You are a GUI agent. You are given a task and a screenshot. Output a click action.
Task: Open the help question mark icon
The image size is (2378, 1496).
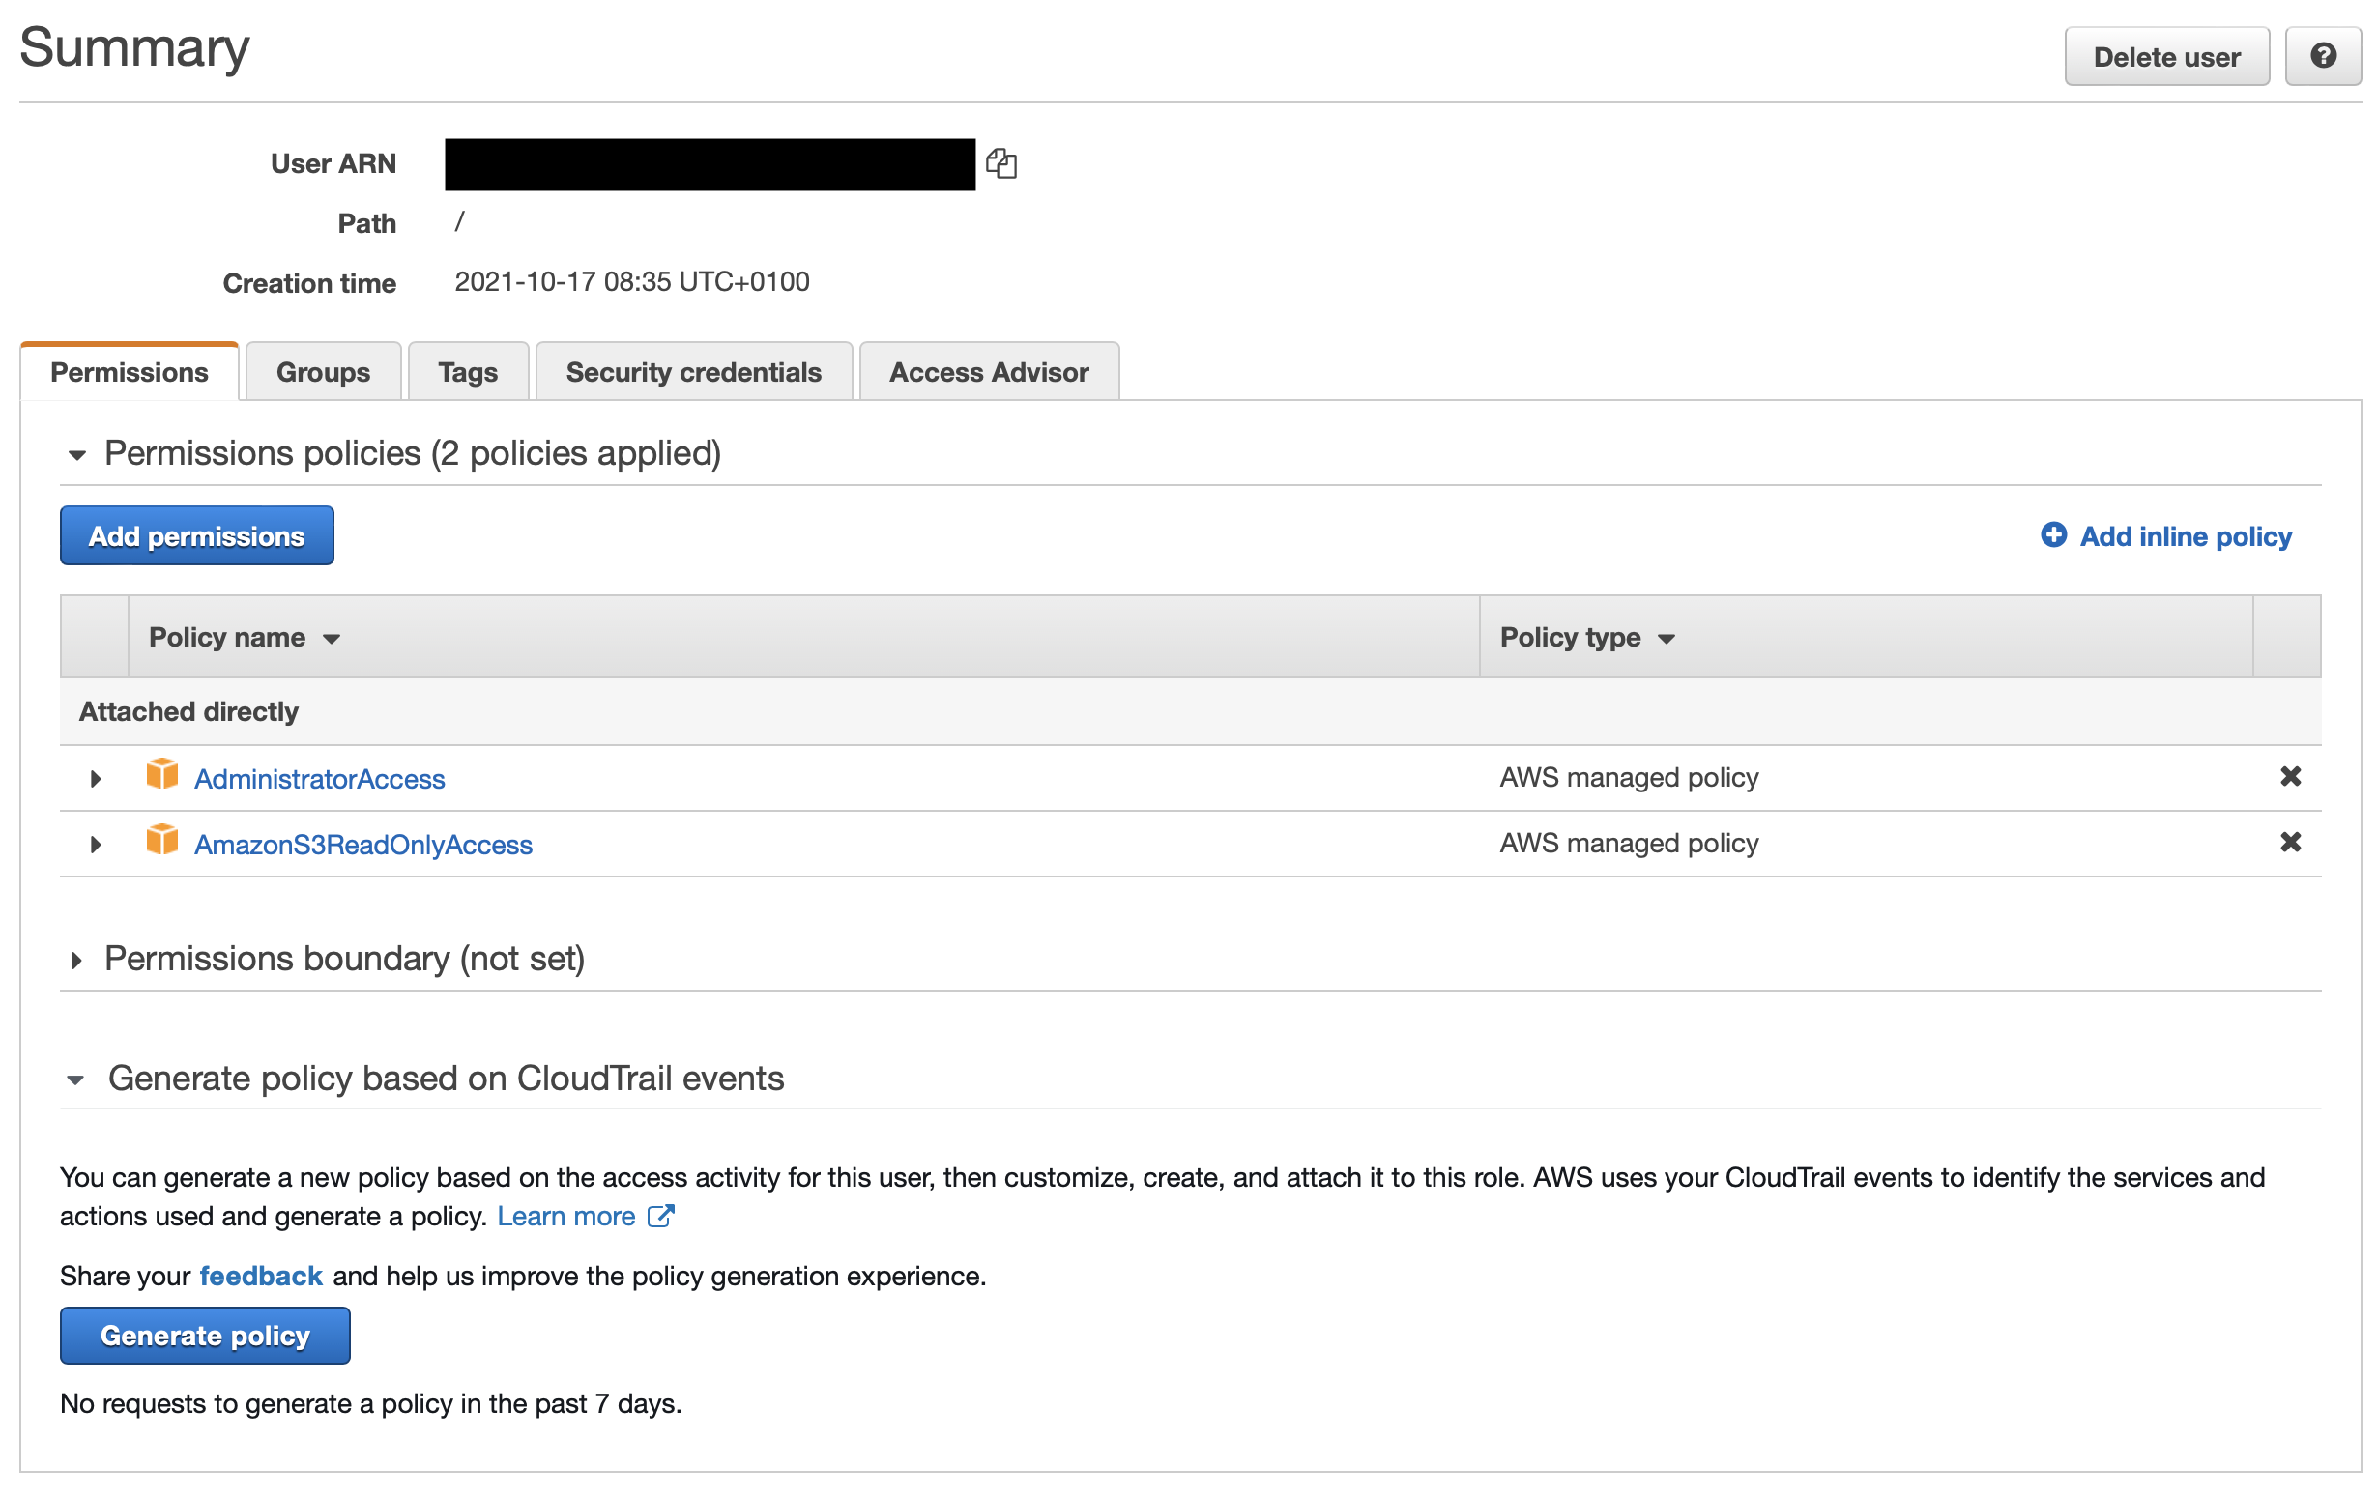[2323, 56]
